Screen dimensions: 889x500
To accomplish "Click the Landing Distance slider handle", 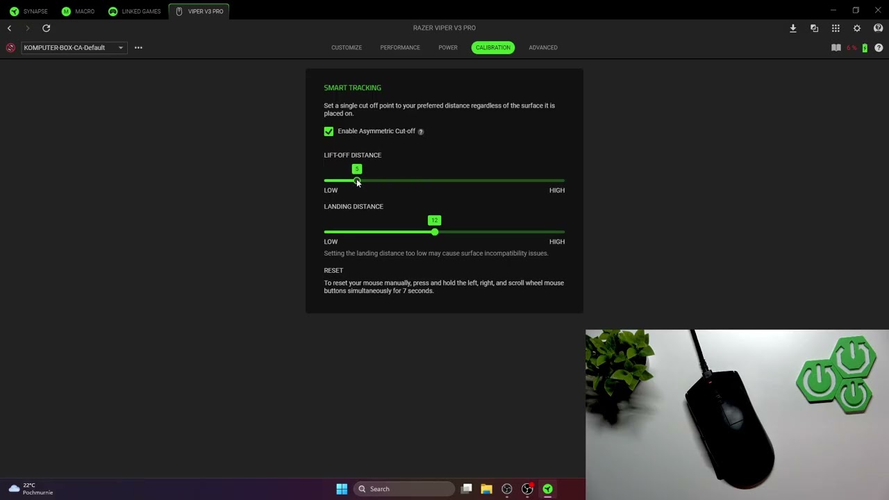I will pos(435,232).
